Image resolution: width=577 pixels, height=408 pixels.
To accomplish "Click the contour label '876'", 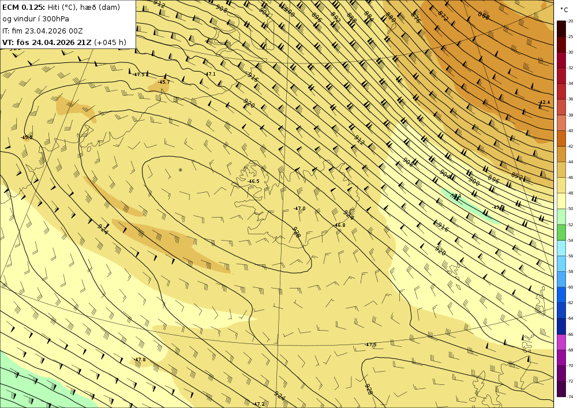I will click(x=415, y=18).
